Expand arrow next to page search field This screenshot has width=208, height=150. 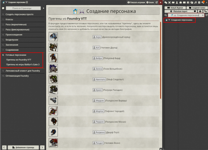(x=43, y=8)
